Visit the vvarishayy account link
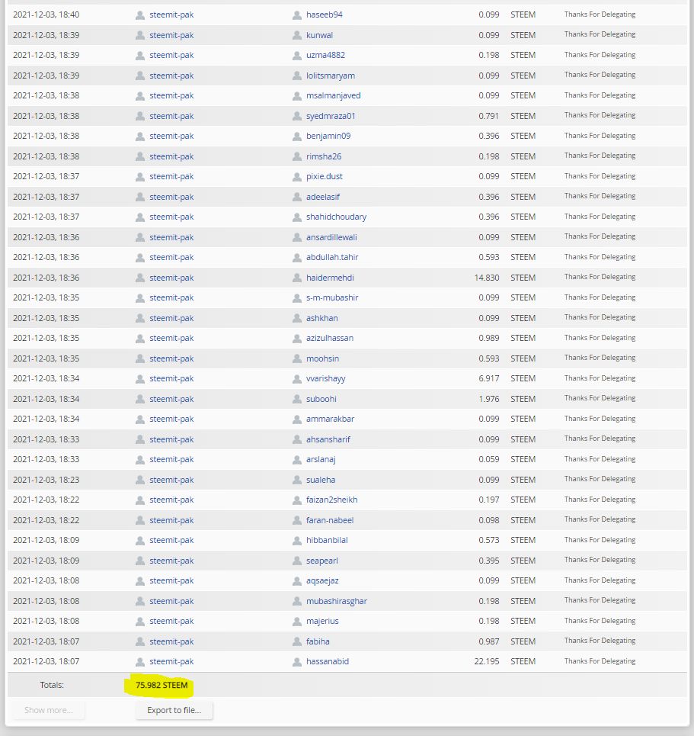Viewport: 694px width, 736px height. (x=326, y=378)
